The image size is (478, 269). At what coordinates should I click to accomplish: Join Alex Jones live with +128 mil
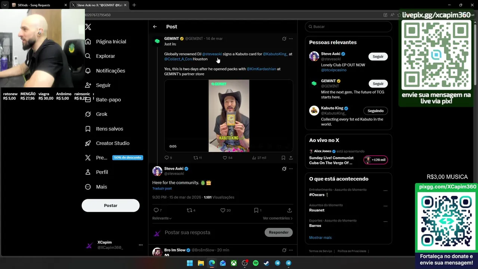[x=376, y=160]
